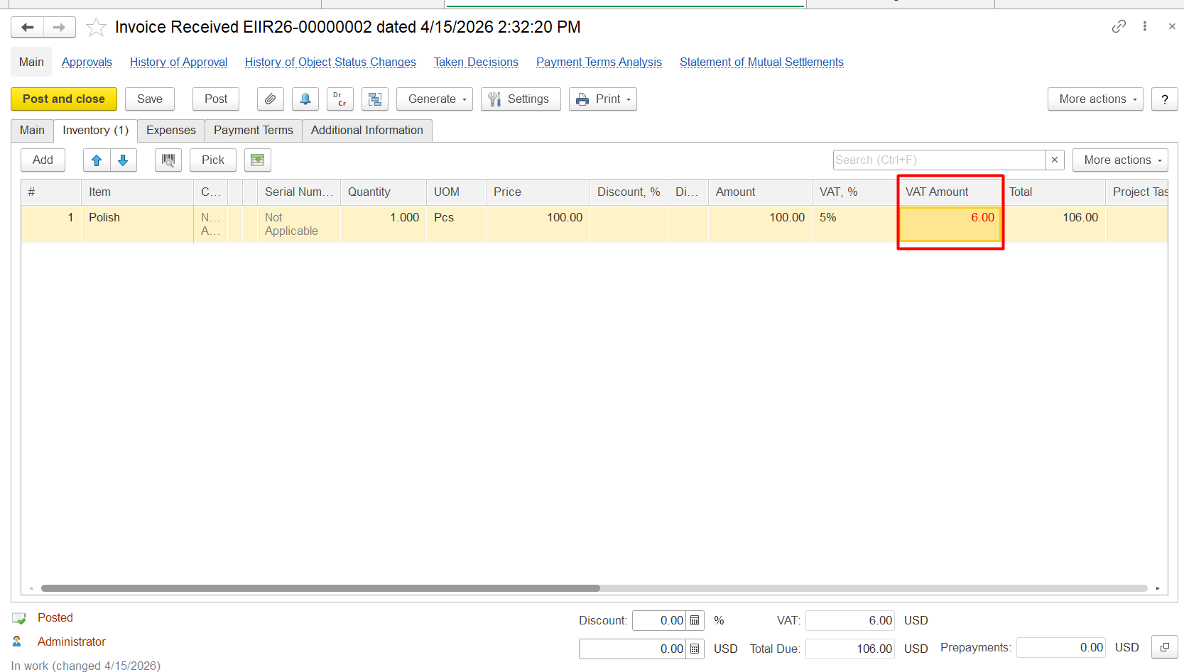Switch to the Expenses tab
The width and height of the screenshot is (1184, 672).
click(170, 131)
